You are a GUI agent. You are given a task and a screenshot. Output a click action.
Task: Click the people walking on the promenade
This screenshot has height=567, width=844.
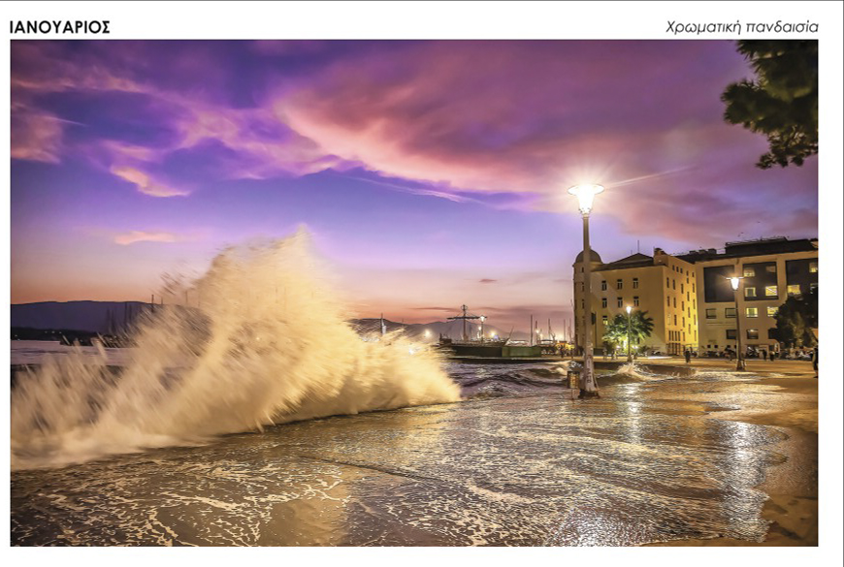pyautogui.click(x=766, y=356)
